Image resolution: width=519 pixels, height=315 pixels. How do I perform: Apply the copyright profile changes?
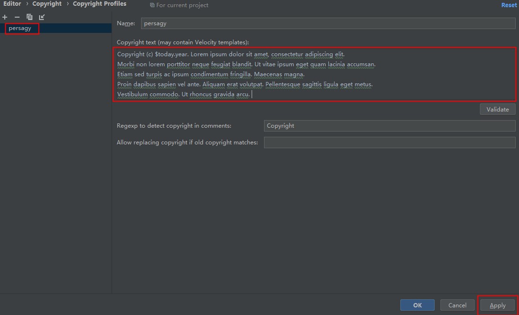point(497,305)
